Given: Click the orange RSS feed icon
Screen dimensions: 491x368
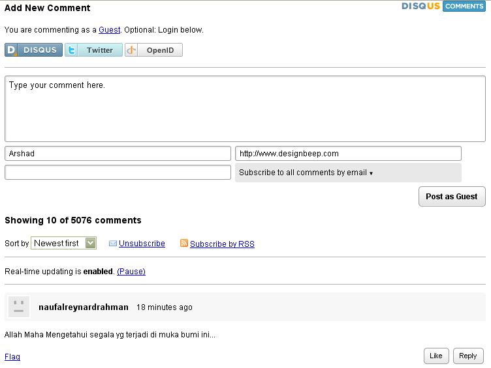Looking at the screenshot, I should (x=184, y=244).
